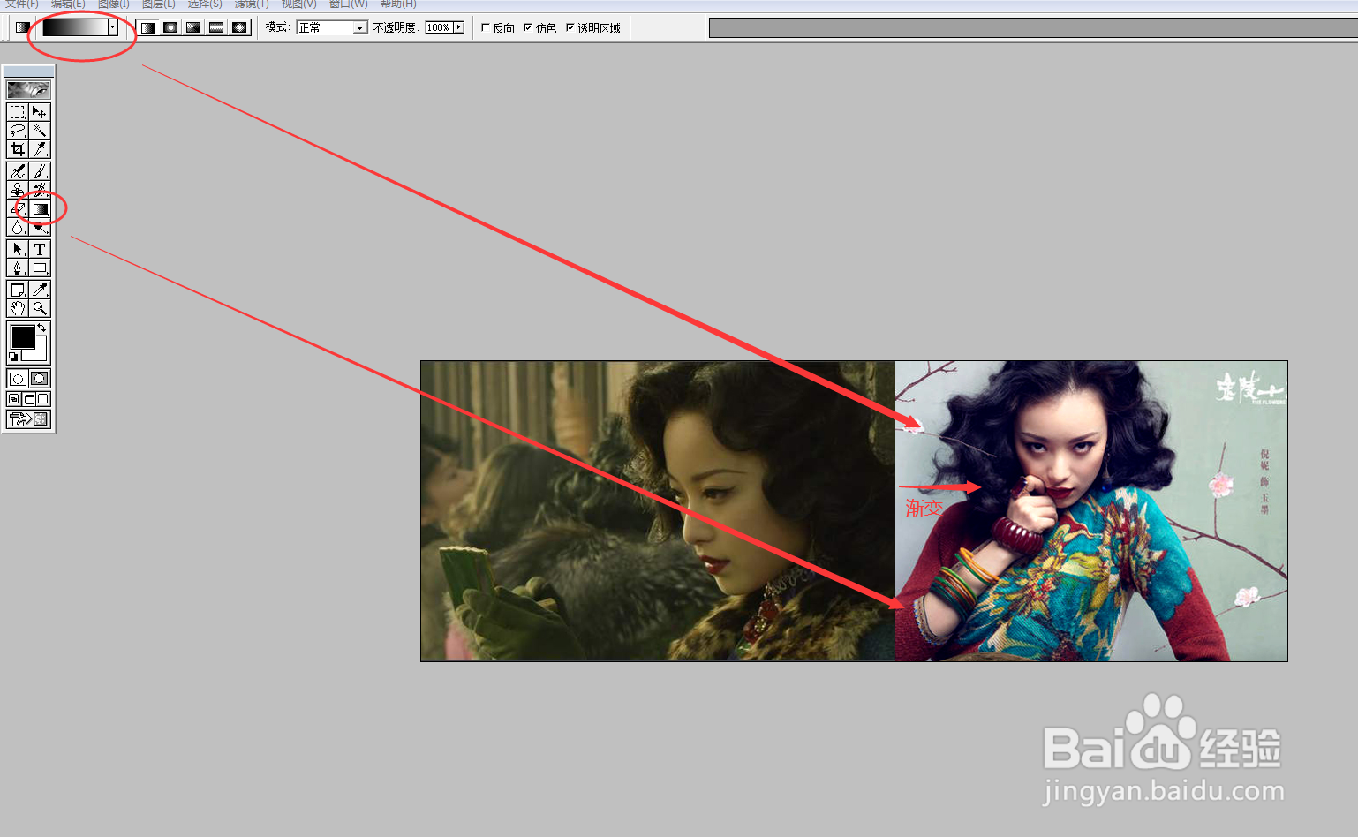Choose Linear gradient type
Image resolution: width=1358 pixels, height=837 pixels.
pos(147,27)
